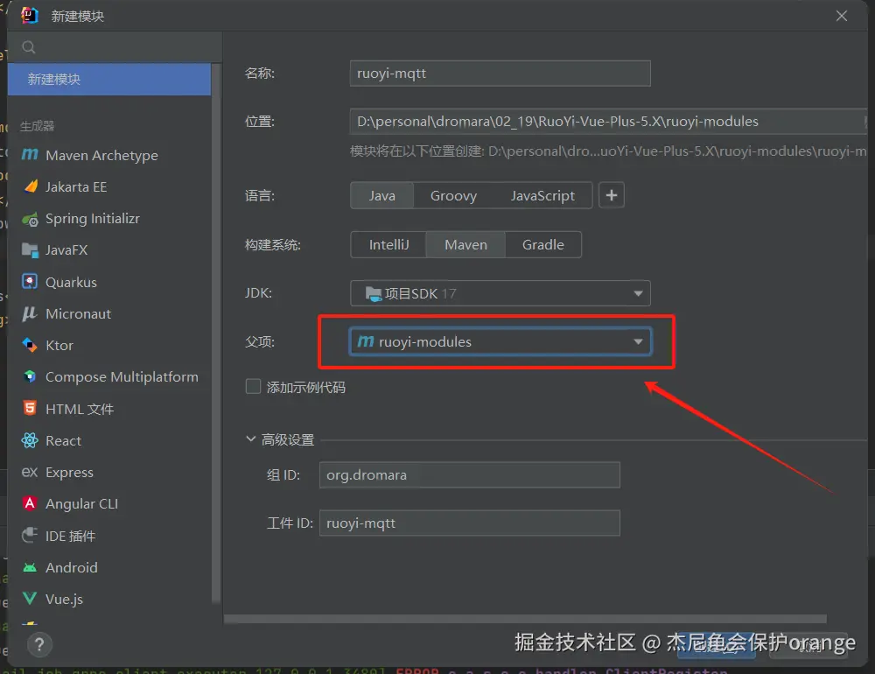Image resolution: width=875 pixels, height=674 pixels.
Task: Open the JDK 项目SDK 17 dropdown
Action: [x=500, y=293]
